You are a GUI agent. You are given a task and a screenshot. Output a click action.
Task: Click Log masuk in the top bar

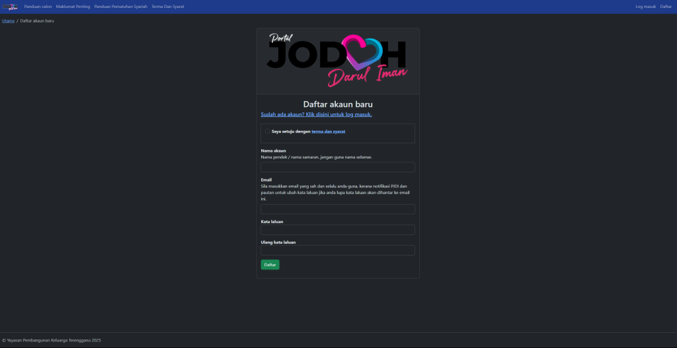coord(645,7)
